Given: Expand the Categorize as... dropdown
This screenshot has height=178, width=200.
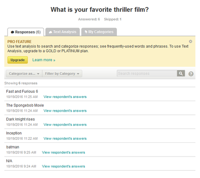Looking at the screenshot, I should pyautogui.click(x=24, y=73).
